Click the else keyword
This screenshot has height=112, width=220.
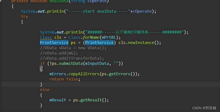pyautogui.click(x=45, y=90)
